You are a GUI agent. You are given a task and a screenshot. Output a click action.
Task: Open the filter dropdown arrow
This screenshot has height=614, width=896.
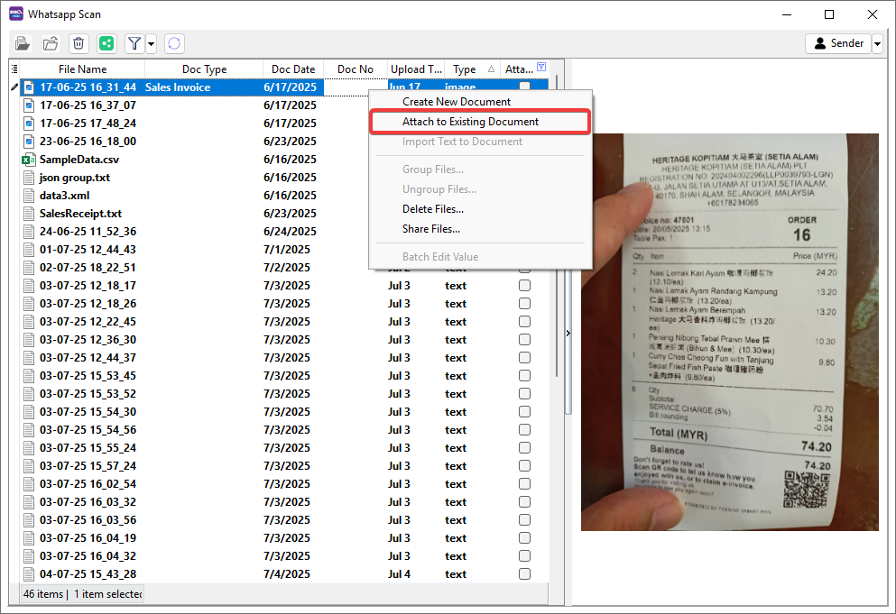151,43
